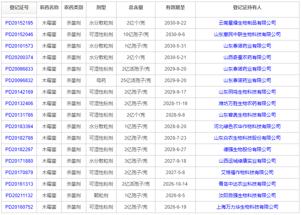Open registration PD20170879 link

click(19, 172)
